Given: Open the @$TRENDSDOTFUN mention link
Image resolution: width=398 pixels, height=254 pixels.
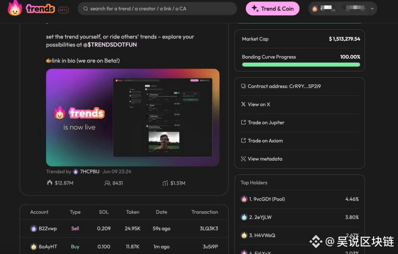Looking at the screenshot, I should 110,45.
